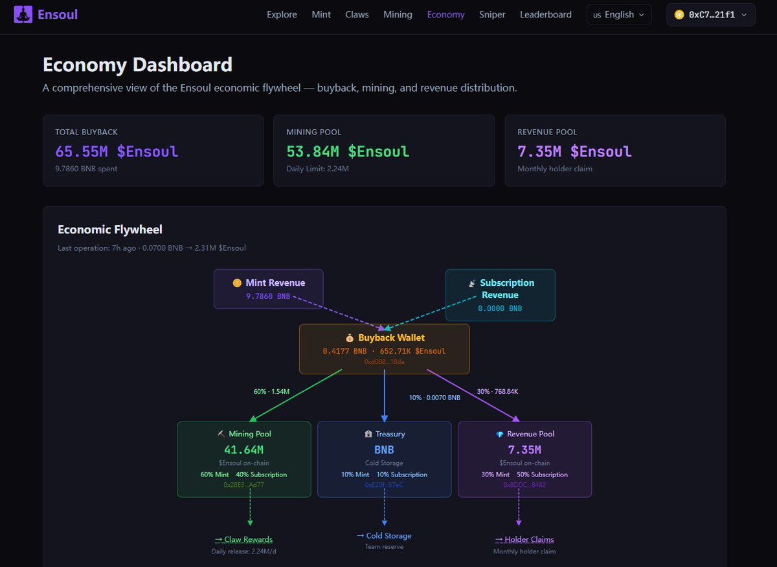Expand the 0xC7…21f1 wallet menu
Screen dimensions: 777x567
pyautogui.click(x=711, y=14)
